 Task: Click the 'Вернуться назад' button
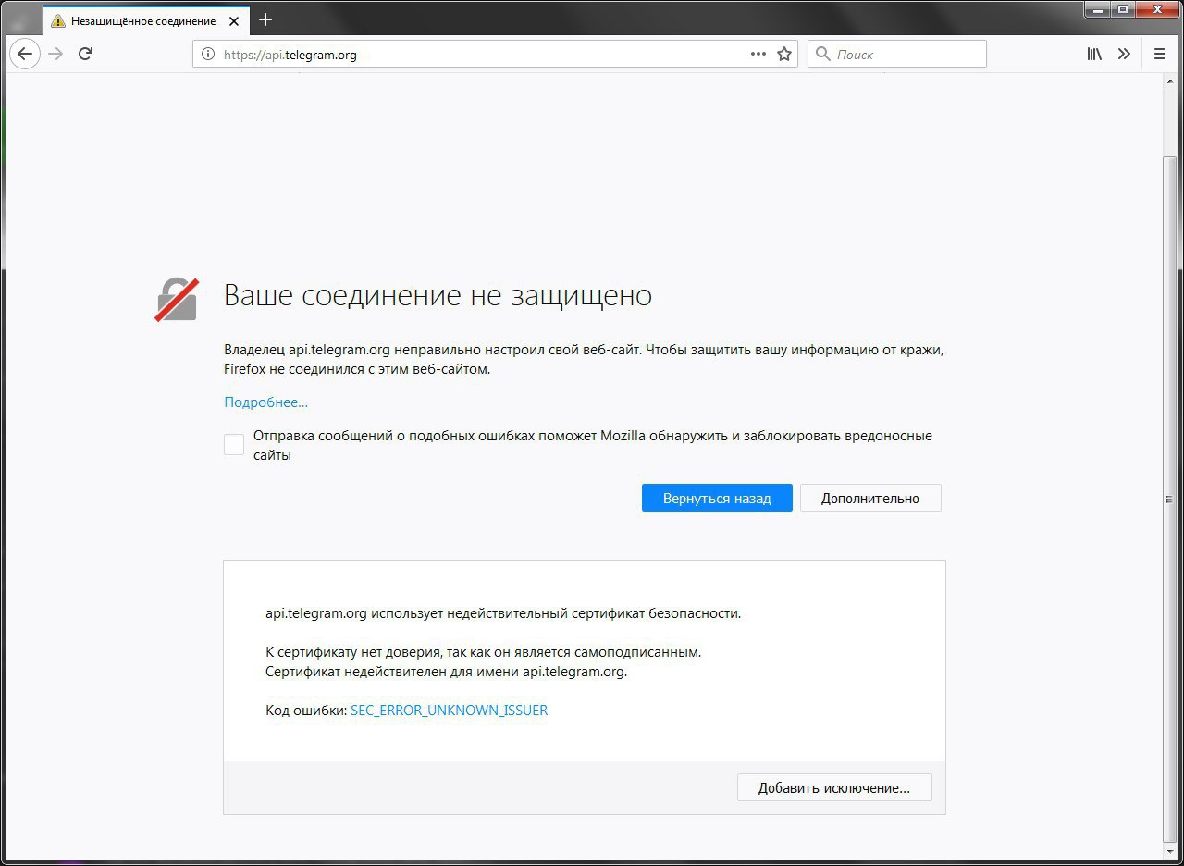pos(717,498)
